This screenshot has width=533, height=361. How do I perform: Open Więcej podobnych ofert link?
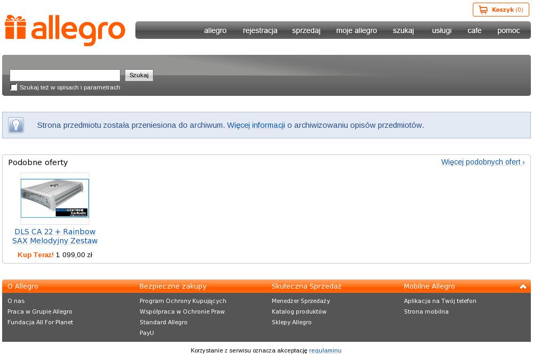click(483, 162)
